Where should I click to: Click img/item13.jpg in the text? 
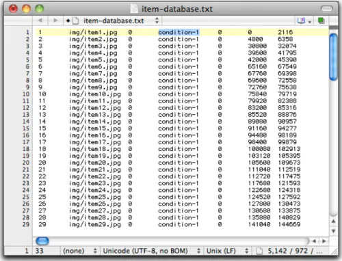(95, 115)
